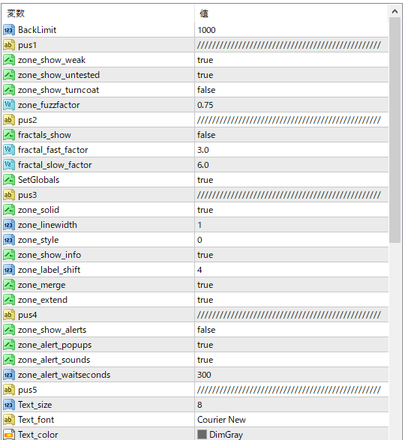The image size is (405, 440).
Task: Click the boolean icon beside zone_show_alerts
Action: point(9,330)
